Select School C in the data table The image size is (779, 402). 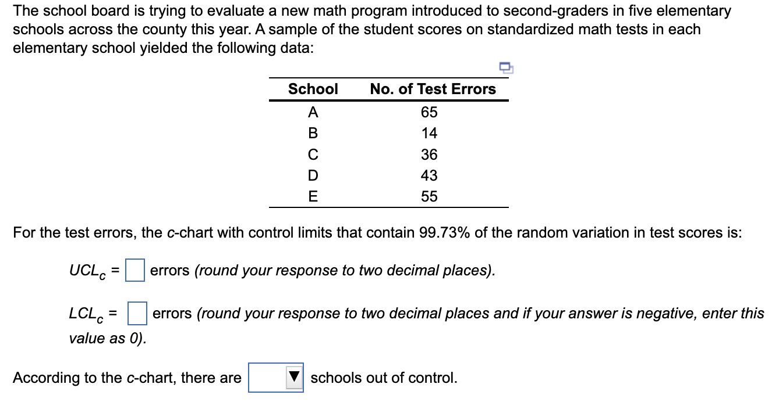point(313,154)
